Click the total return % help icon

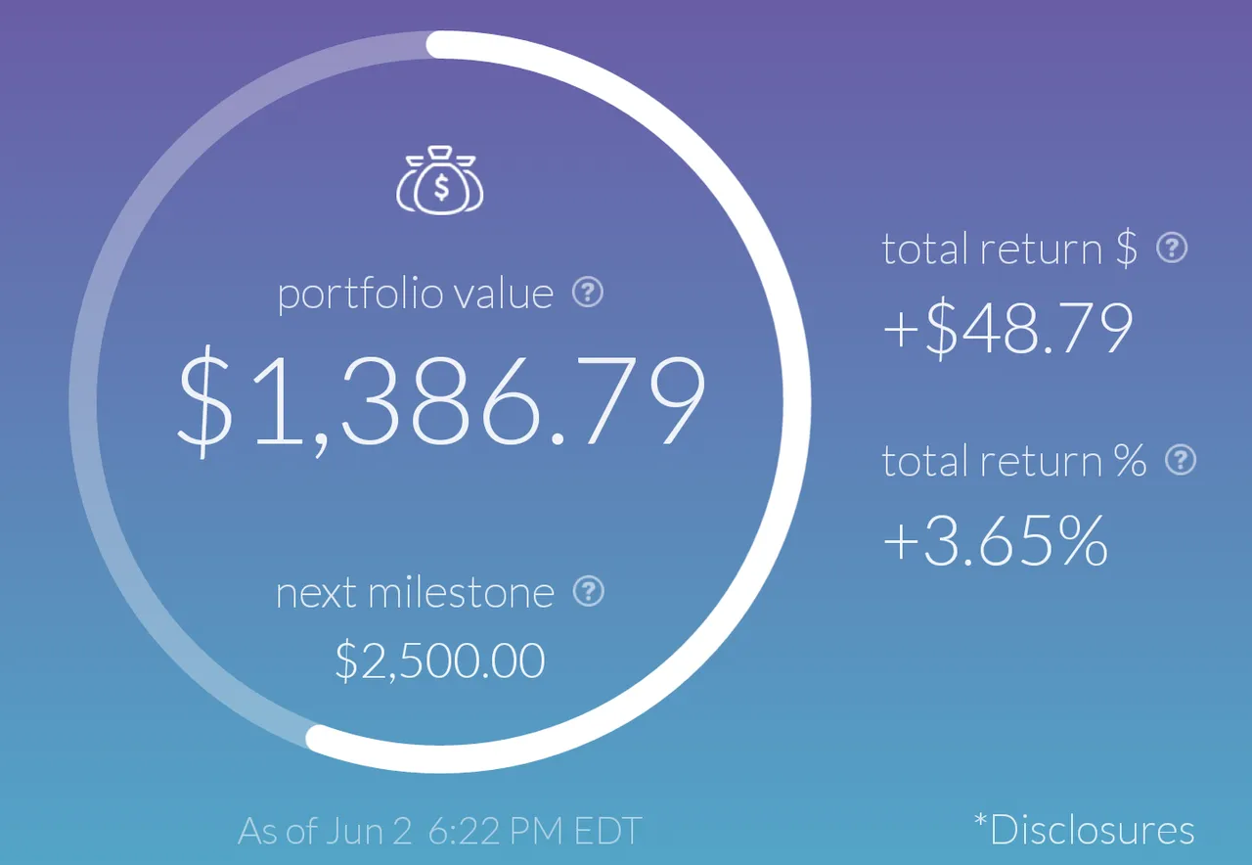click(x=1181, y=460)
